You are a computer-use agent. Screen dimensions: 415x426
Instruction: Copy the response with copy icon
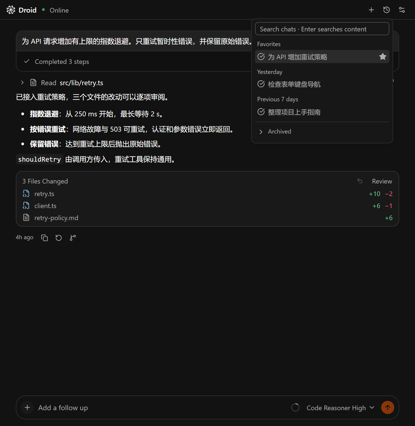45,238
